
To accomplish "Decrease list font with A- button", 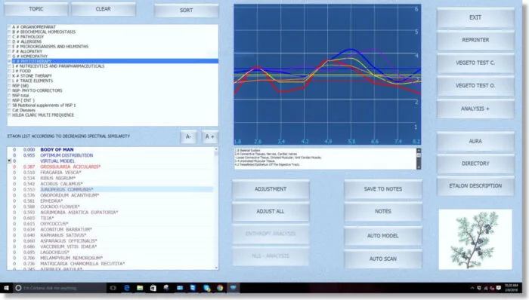I will tap(188, 136).
